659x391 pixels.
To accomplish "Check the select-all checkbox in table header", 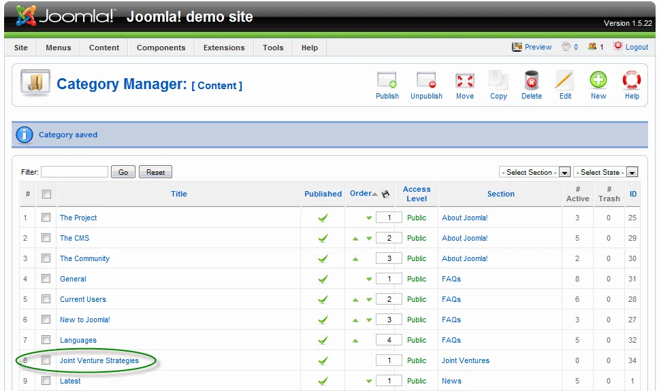I will (x=46, y=194).
